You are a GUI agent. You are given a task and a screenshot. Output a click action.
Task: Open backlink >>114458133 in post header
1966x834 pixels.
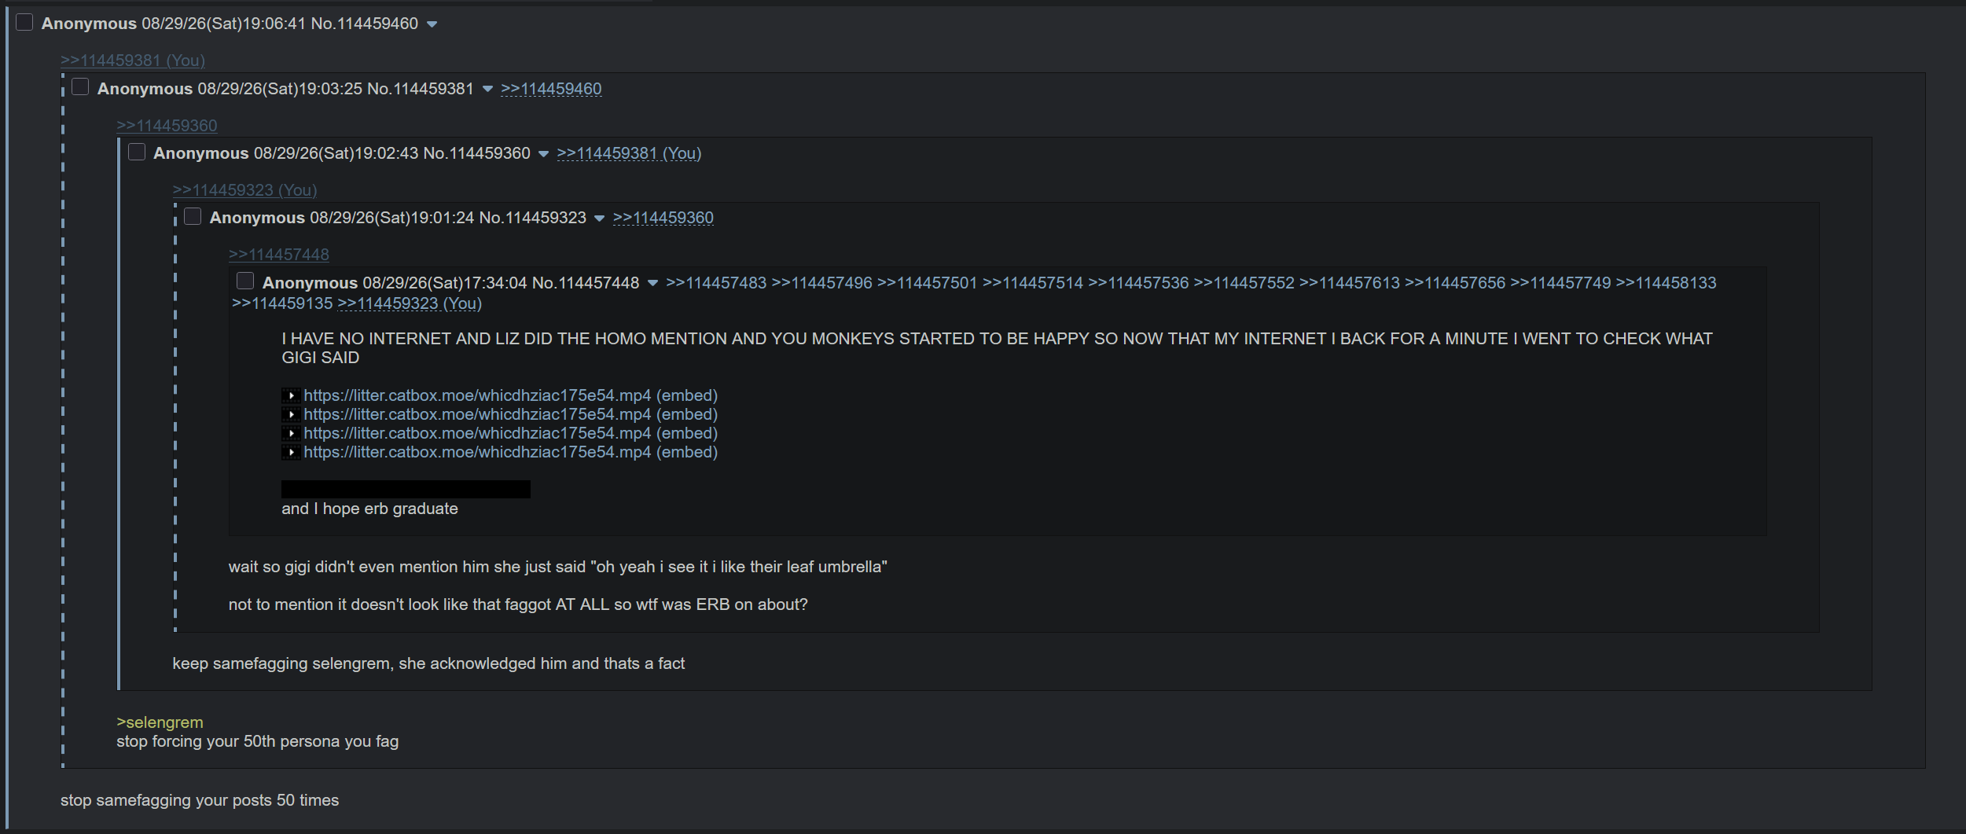[x=1666, y=283]
